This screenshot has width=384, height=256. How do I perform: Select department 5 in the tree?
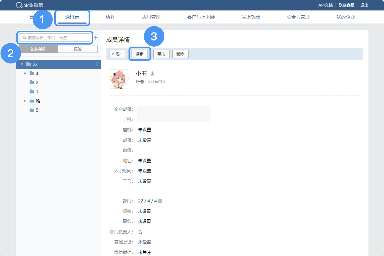tap(58, 110)
